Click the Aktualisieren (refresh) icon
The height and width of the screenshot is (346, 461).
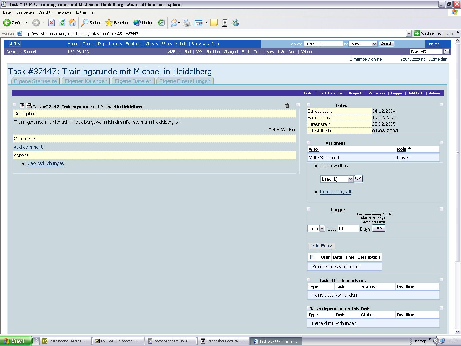(x=62, y=22)
